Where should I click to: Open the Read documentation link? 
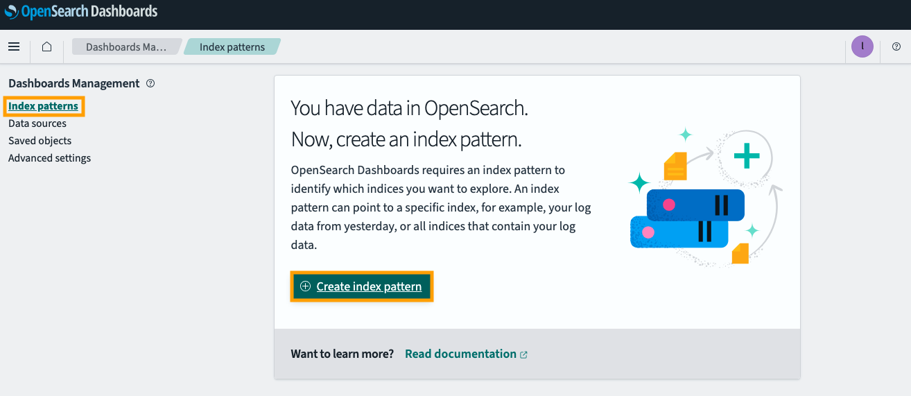coord(460,354)
